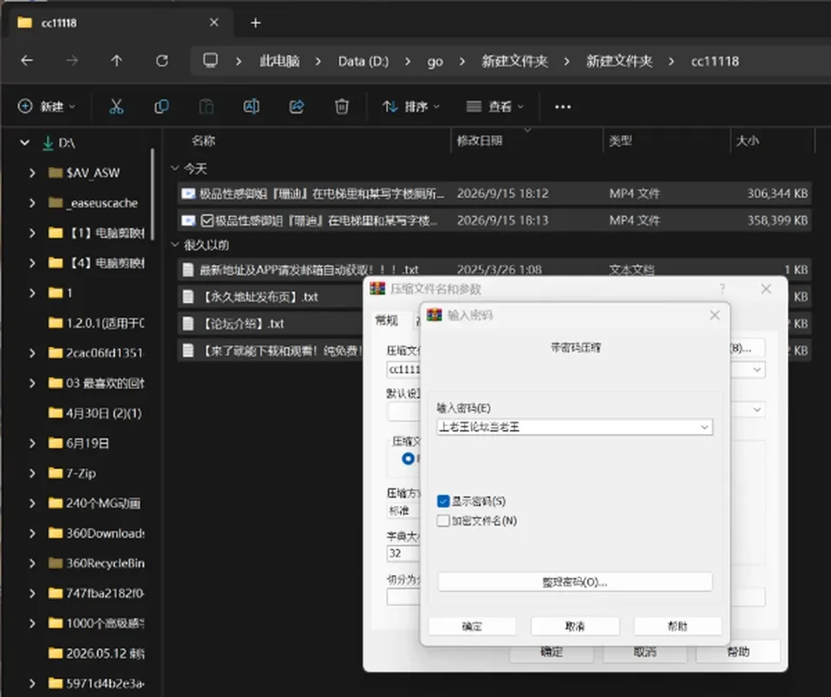
Task: Open a new Explorer tab with plus
Action: (x=255, y=22)
